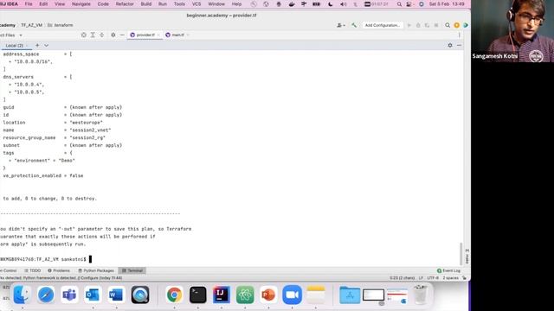
Task: Open the TODO tool window
Action: (x=33, y=270)
